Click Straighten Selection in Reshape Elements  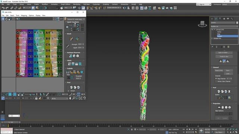coord(71,56)
